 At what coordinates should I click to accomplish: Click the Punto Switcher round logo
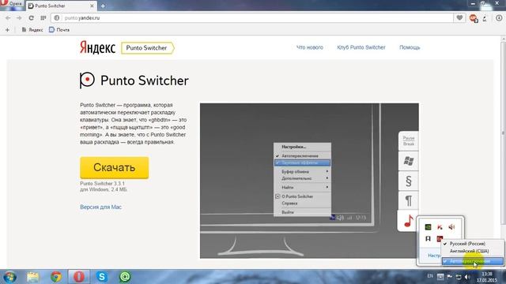[87, 80]
